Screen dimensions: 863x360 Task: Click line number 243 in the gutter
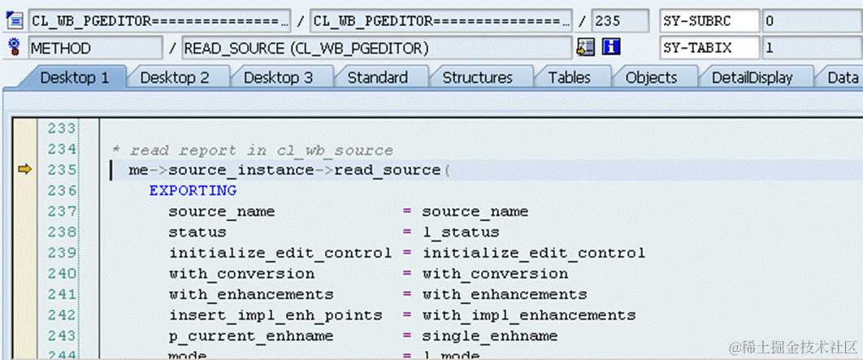click(x=61, y=336)
